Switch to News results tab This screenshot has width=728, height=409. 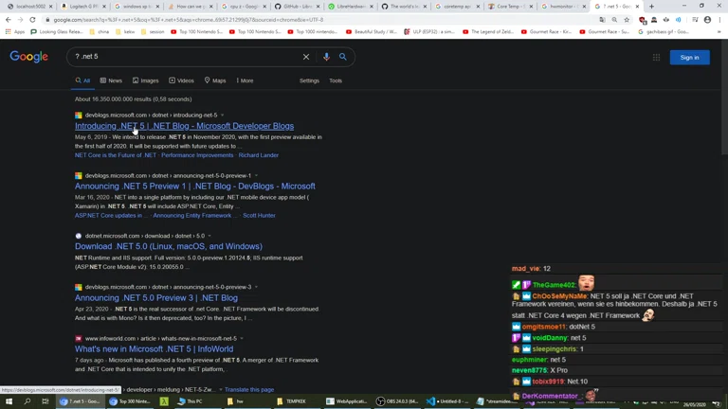111,80
